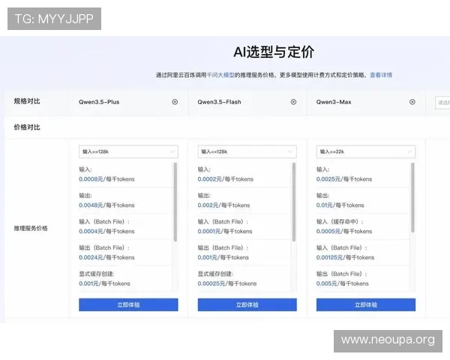The width and height of the screenshot is (450, 360).
Task: Click the 0.001元 cache creation price under Qwen3.5-Plus
Action: (x=88, y=283)
